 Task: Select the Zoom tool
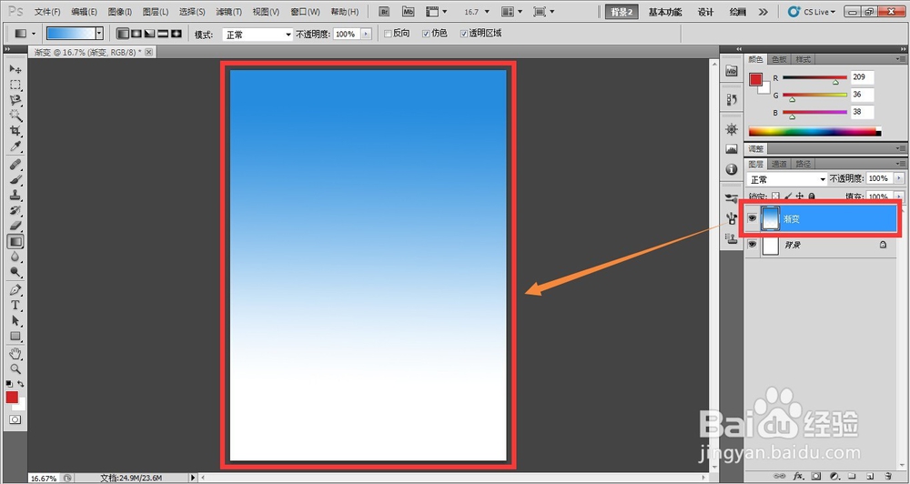15,368
